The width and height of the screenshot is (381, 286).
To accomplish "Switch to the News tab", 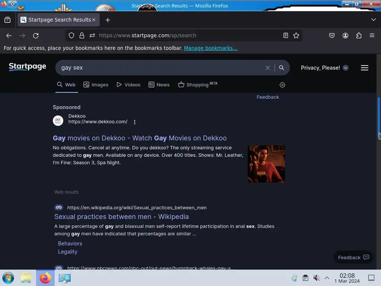I will click(x=159, y=85).
